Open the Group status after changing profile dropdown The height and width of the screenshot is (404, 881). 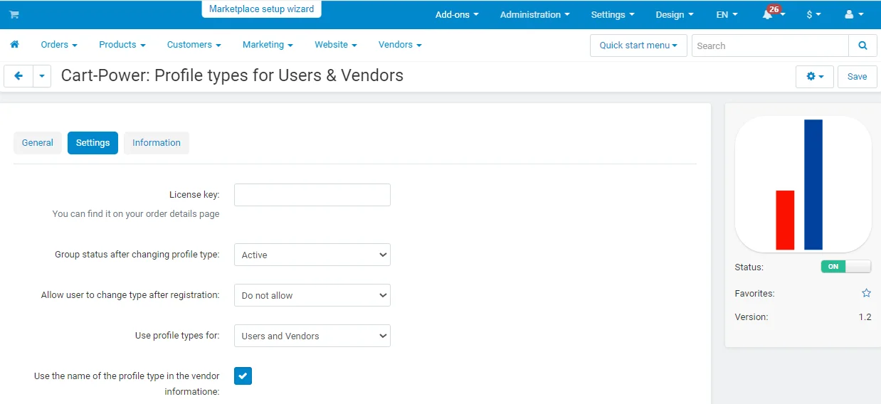click(312, 255)
